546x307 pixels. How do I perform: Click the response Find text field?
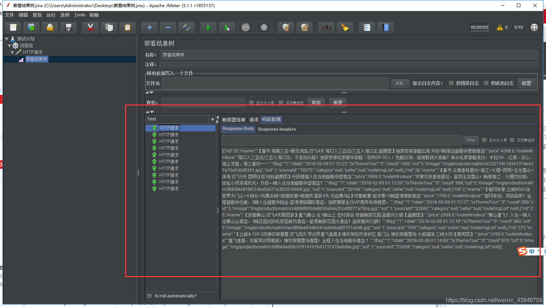pos(342,140)
